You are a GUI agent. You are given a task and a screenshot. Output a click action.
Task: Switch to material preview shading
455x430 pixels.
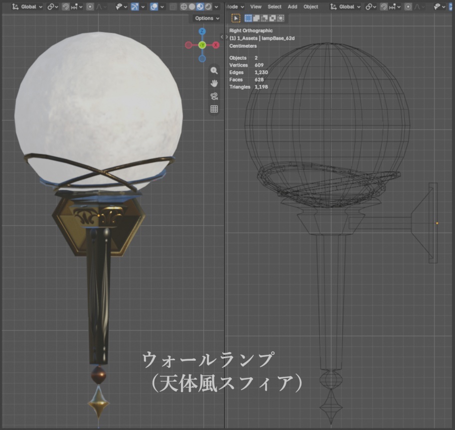click(200, 6)
